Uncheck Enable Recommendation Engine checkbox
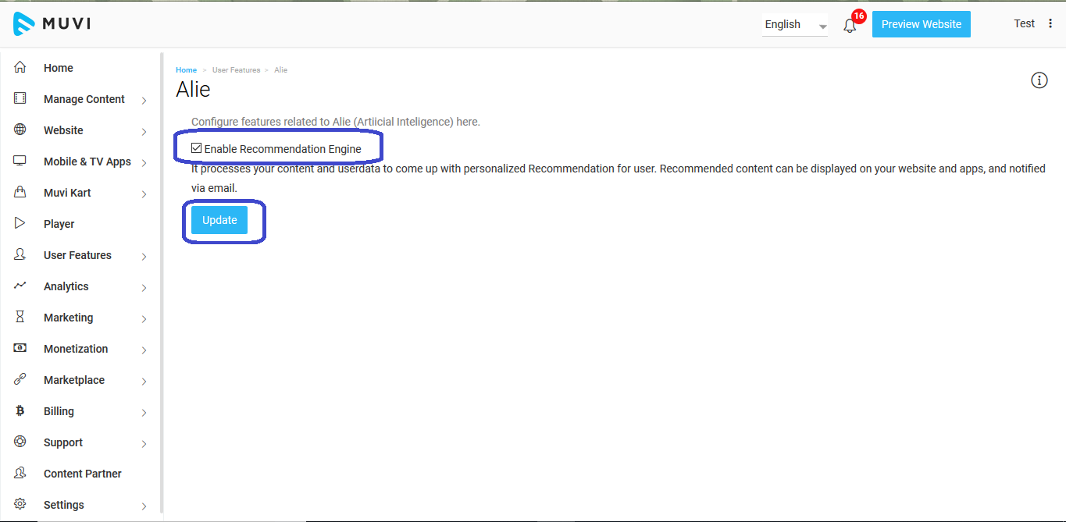 (x=197, y=148)
